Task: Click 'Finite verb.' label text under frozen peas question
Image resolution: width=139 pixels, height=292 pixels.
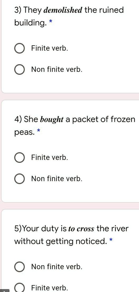Action: point(50,157)
